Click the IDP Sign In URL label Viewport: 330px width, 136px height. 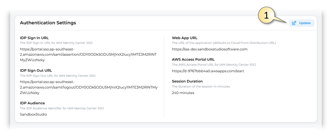pos(34,38)
